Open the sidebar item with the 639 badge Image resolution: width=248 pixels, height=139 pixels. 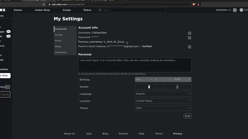coord(5,36)
